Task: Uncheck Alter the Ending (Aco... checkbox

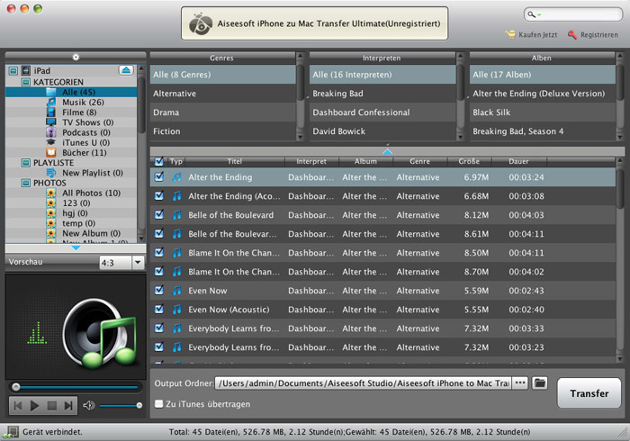Action: [159, 195]
